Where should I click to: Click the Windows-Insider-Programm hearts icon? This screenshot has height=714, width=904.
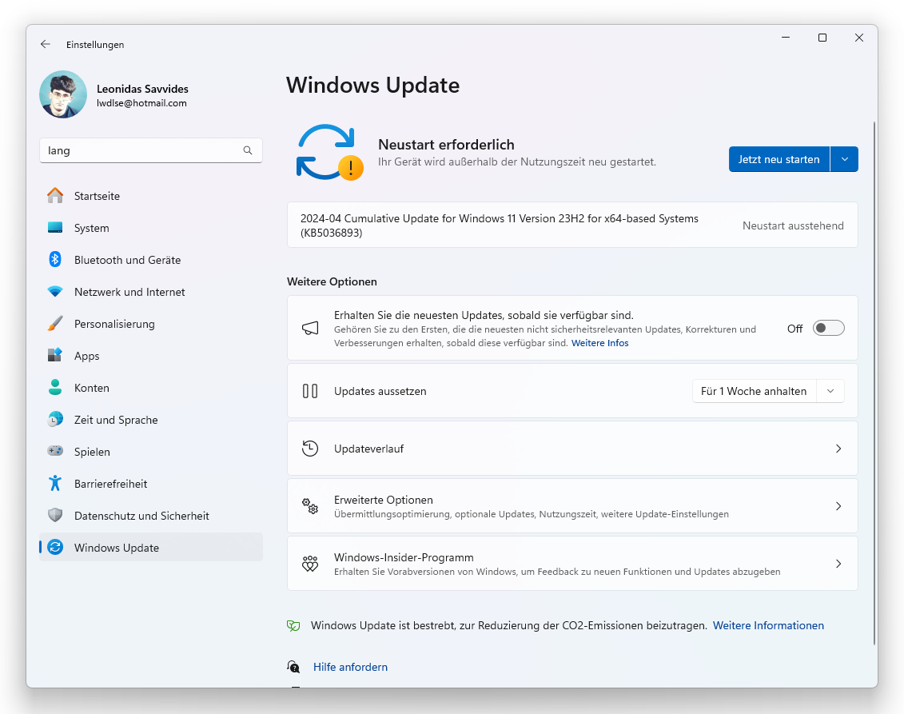[310, 564]
